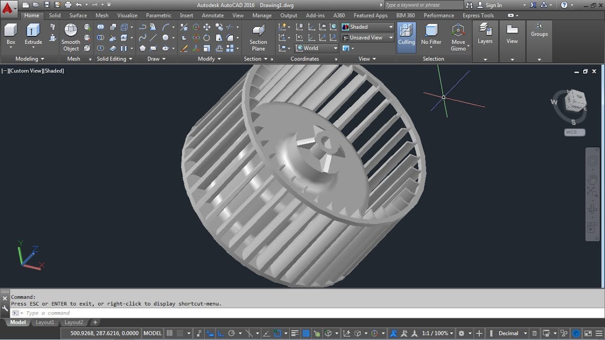The height and width of the screenshot is (340, 605).
Task: Toggle MODEL space button in status bar
Action: tap(152, 333)
